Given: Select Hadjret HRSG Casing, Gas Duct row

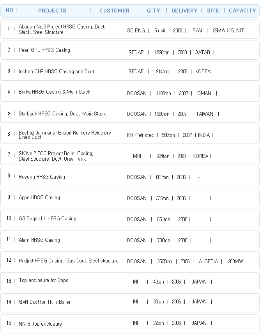Looking at the screenshot, I should pos(130,261).
